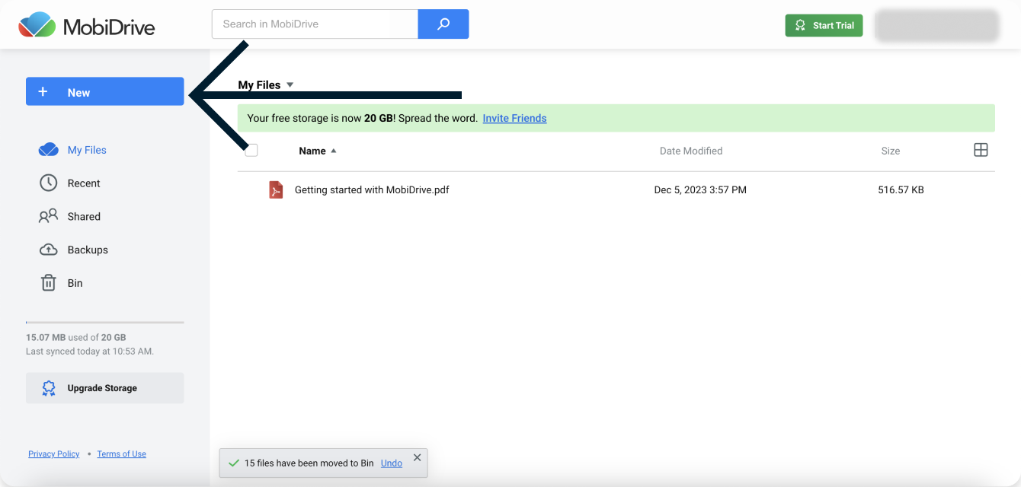Click the search magnifier button

pos(443,24)
